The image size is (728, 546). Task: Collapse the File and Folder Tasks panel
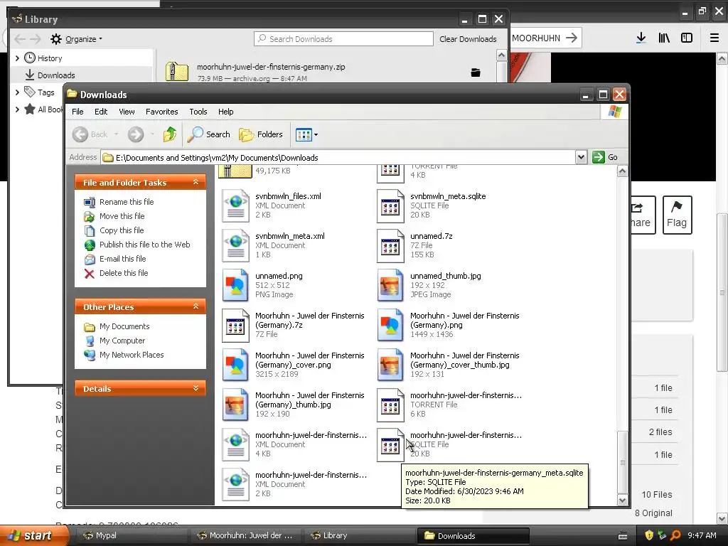[x=196, y=182]
